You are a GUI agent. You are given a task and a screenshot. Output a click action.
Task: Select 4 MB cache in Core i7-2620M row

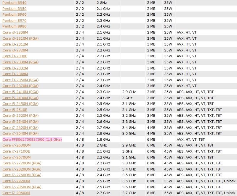(151, 127)
